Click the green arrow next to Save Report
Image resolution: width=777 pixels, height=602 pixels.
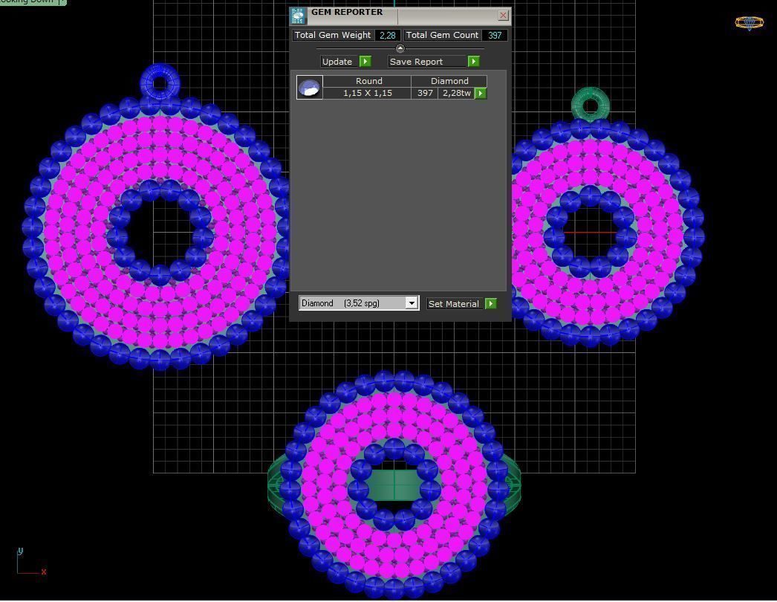click(x=474, y=62)
